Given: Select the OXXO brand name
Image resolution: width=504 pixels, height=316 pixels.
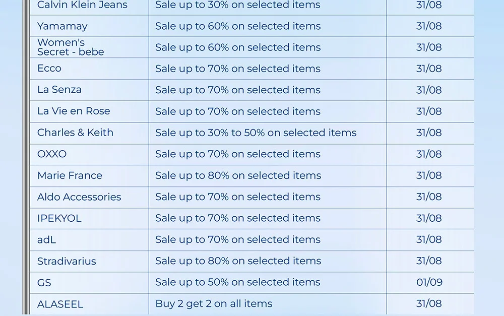Looking at the screenshot, I should (x=52, y=154).
